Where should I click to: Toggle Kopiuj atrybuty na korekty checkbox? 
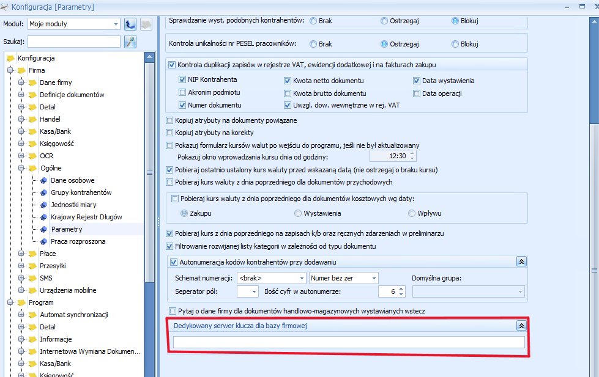(170, 133)
